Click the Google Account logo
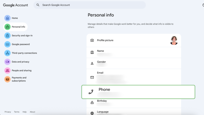204x115 pixels. coord(15,5)
